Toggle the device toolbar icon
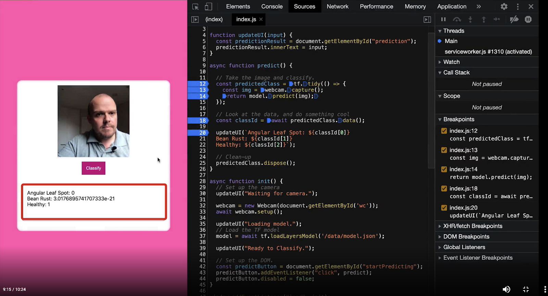The height and width of the screenshot is (296, 548). [208, 7]
